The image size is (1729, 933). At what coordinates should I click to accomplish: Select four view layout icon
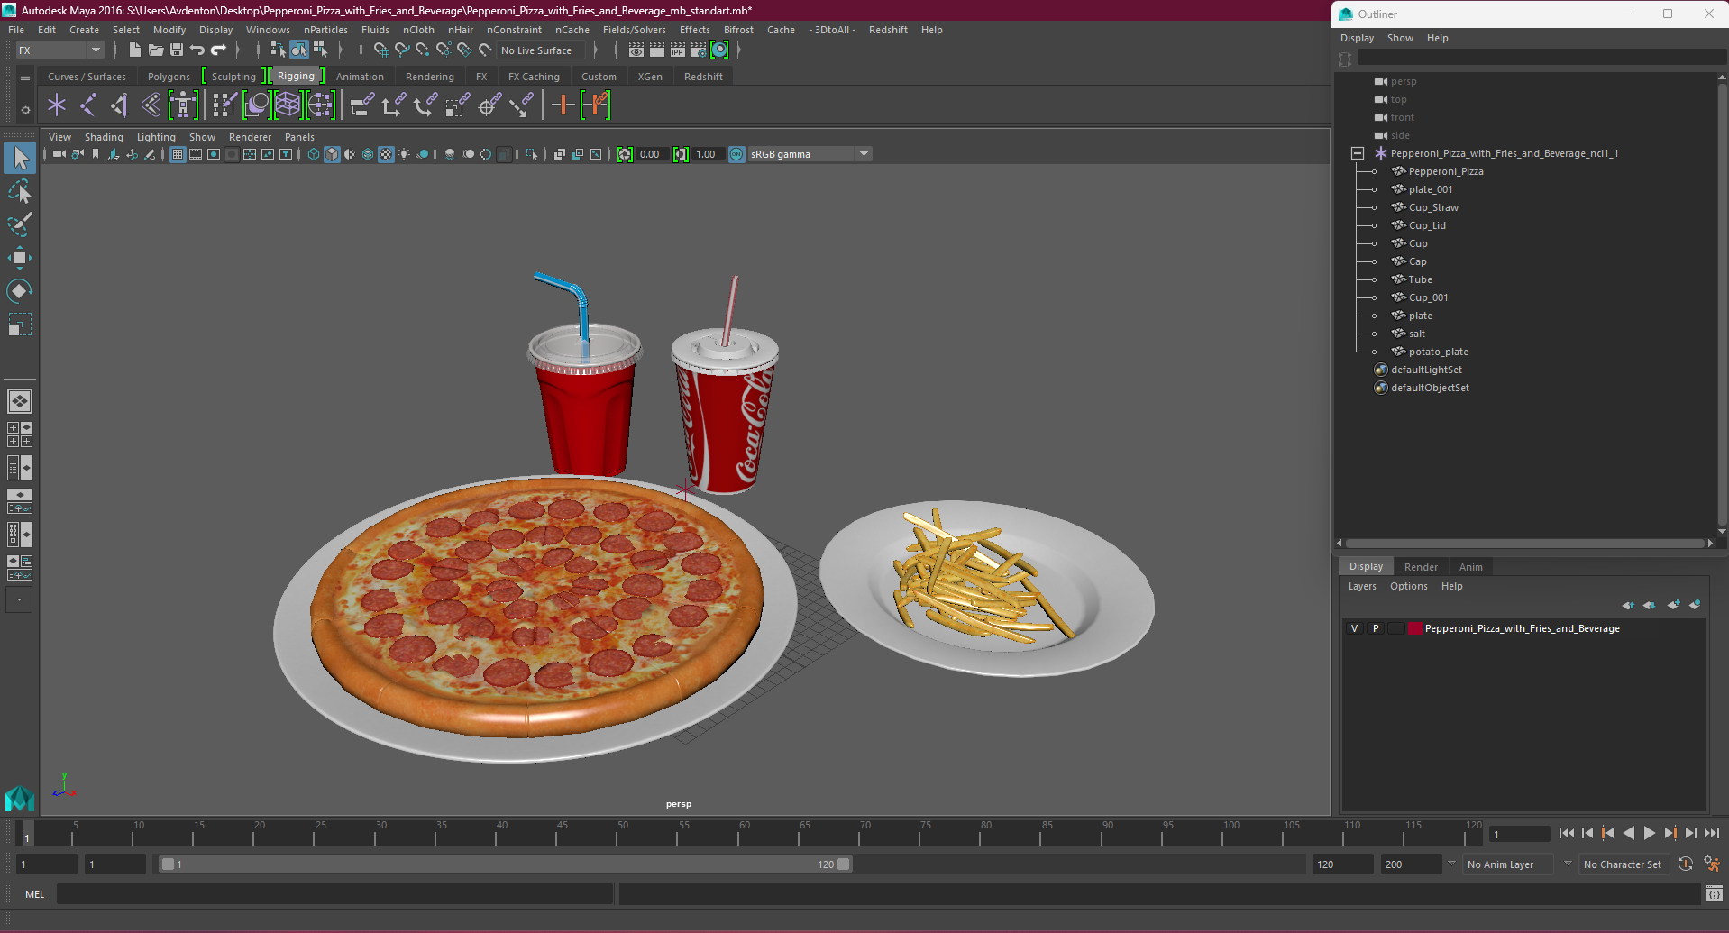coord(20,434)
